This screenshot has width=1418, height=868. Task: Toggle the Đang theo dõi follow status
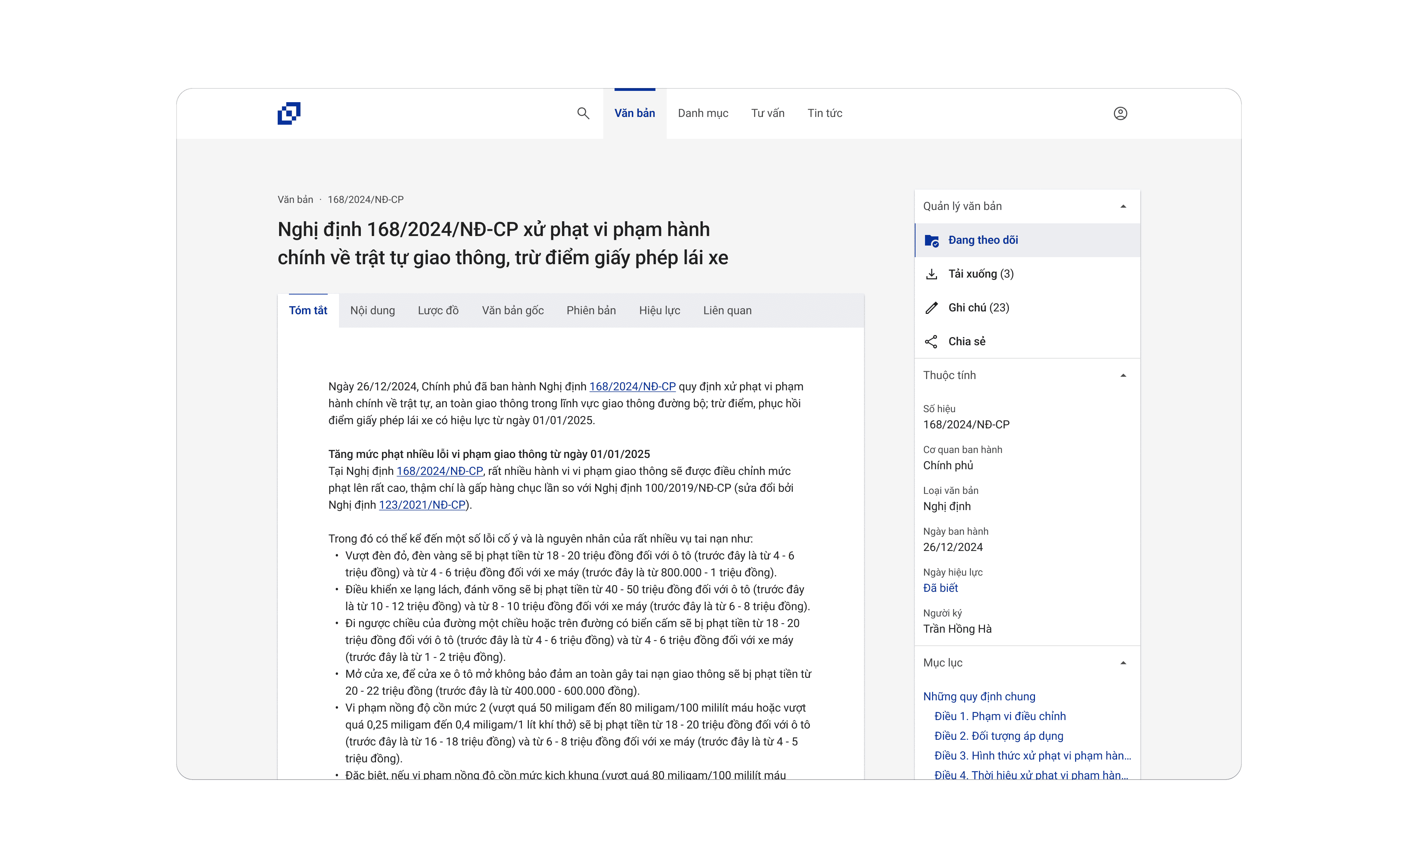coord(983,241)
